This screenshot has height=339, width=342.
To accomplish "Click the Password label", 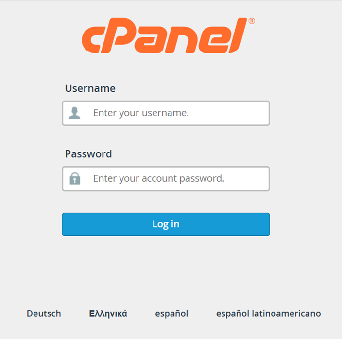I will click(x=88, y=154).
